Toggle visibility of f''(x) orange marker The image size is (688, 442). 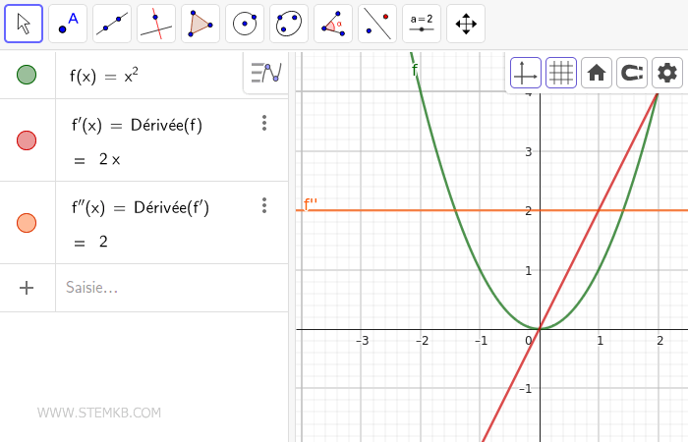point(27,223)
